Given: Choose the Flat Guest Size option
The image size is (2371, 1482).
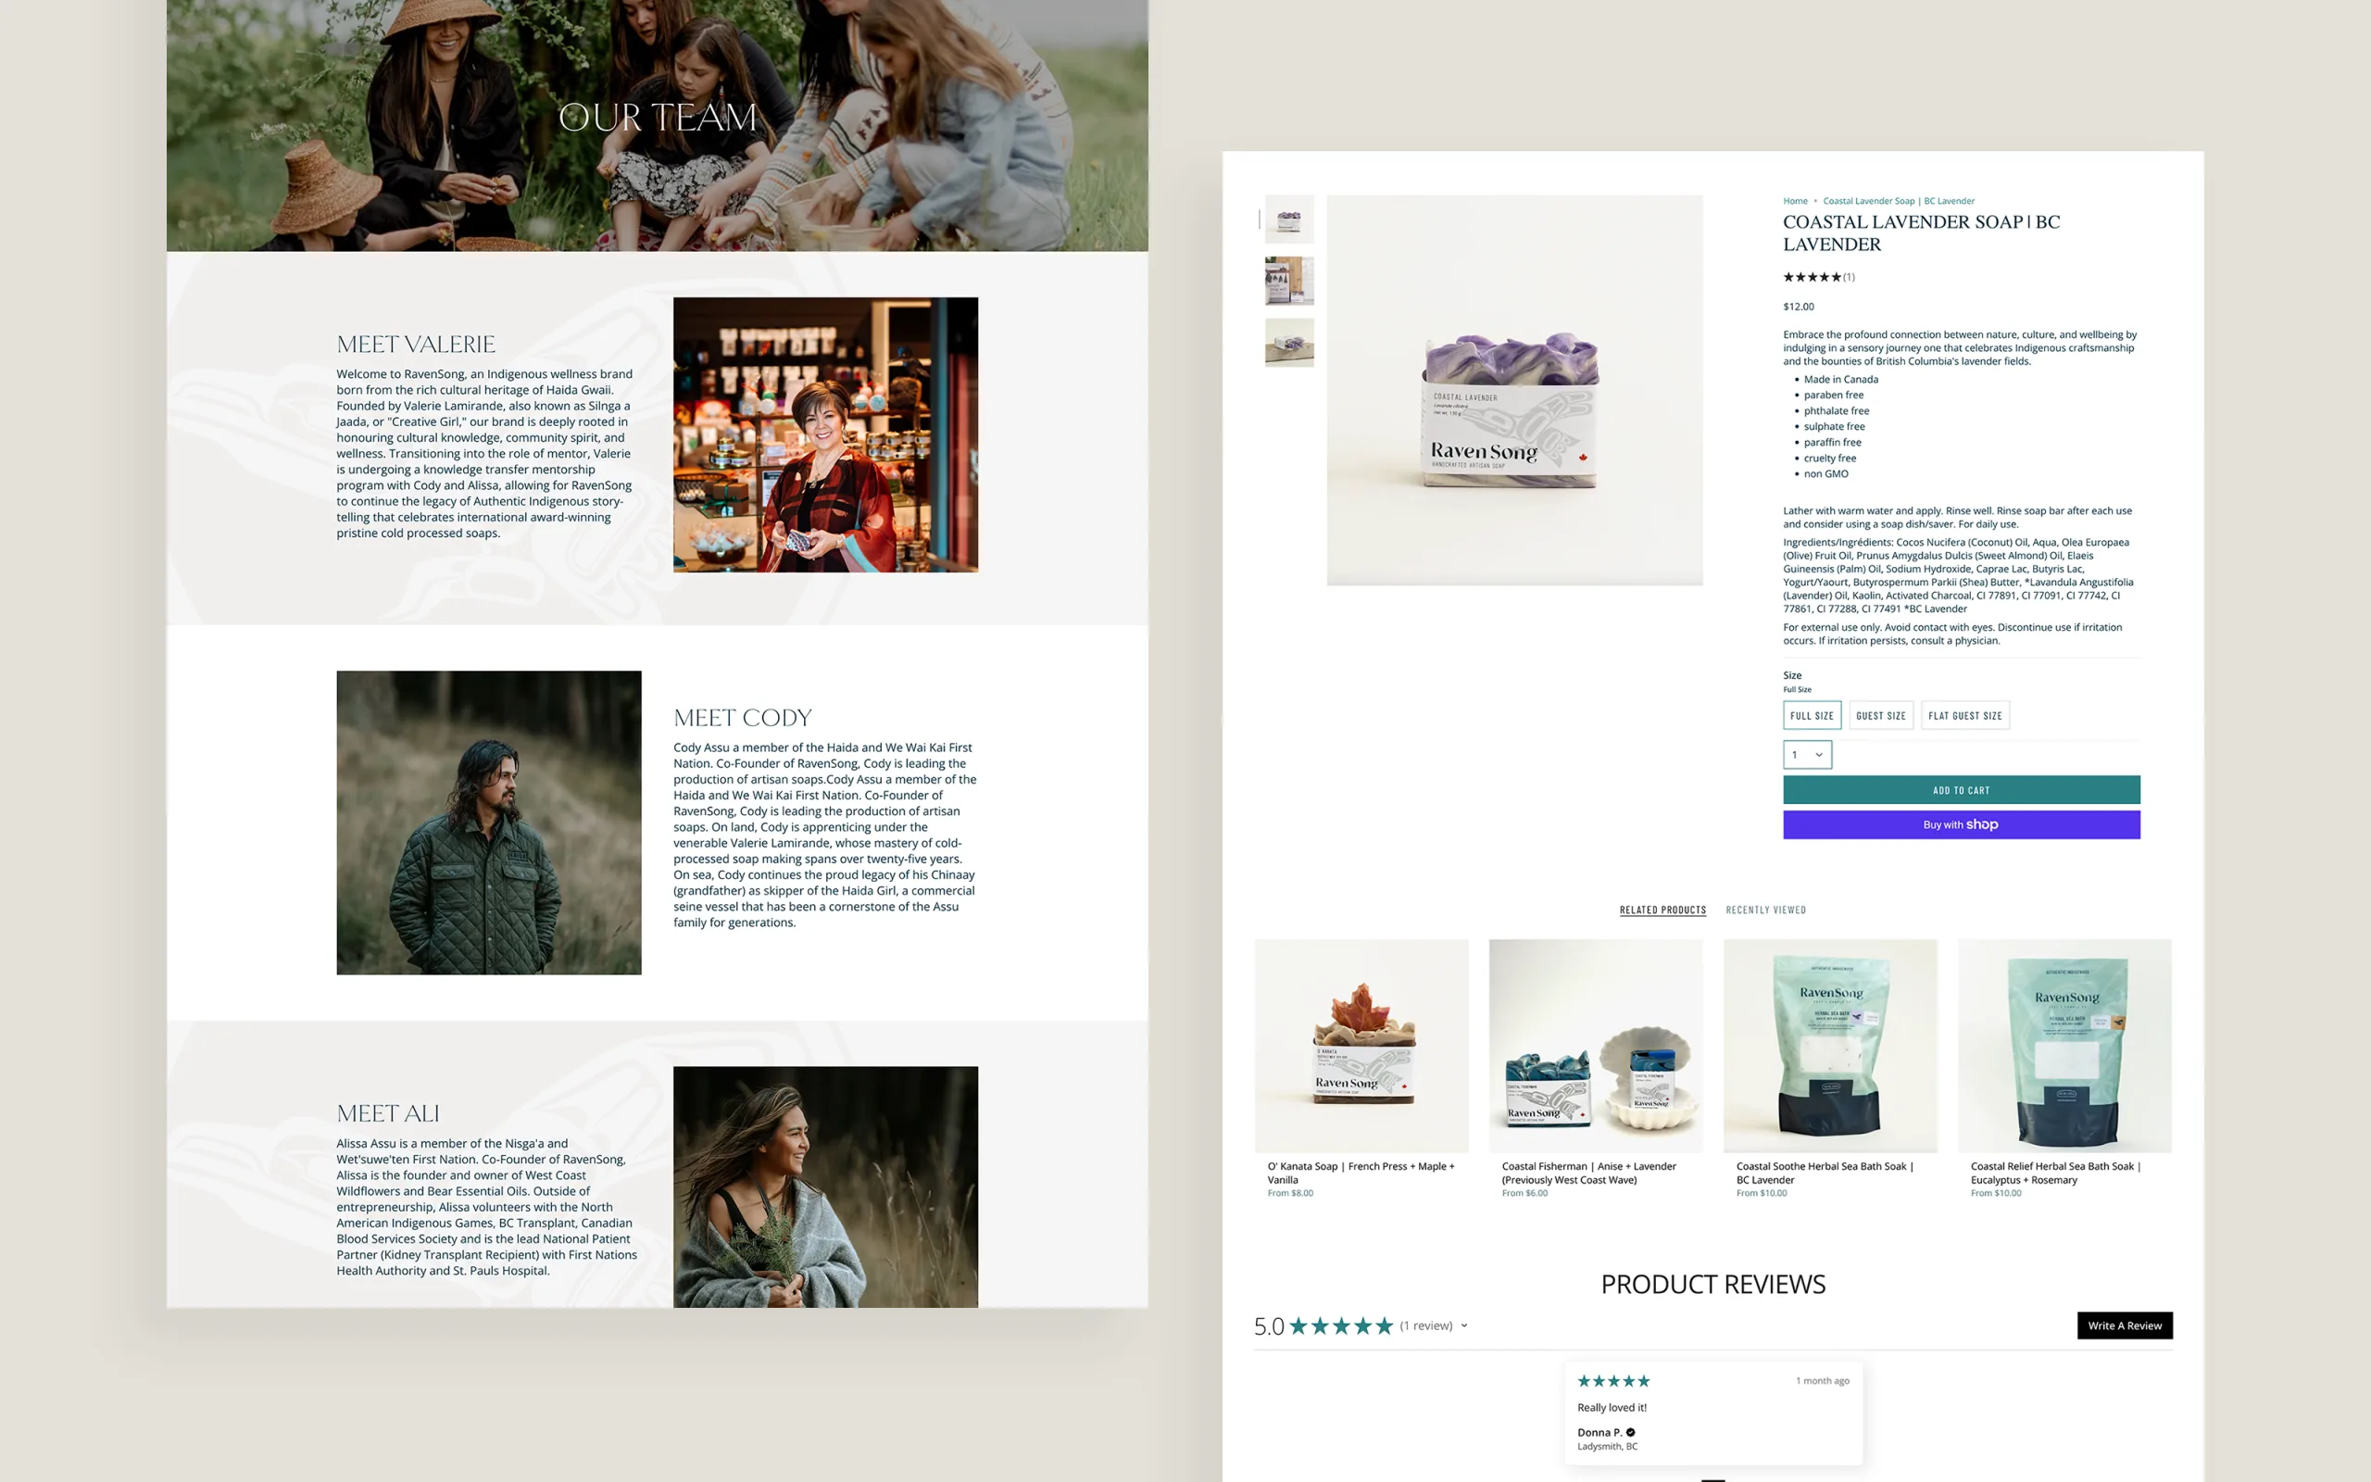Looking at the screenshot, I should coord(1964,715).
